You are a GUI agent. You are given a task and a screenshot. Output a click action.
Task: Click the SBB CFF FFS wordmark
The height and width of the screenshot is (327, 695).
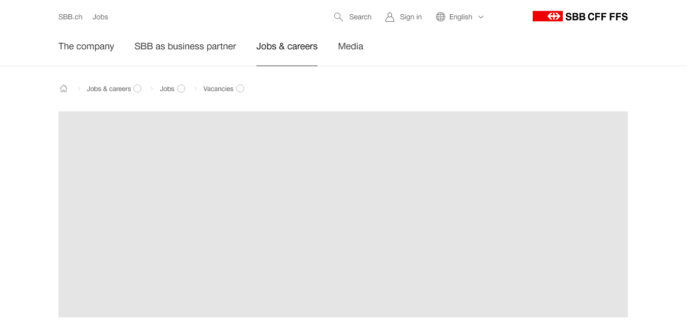596,17
